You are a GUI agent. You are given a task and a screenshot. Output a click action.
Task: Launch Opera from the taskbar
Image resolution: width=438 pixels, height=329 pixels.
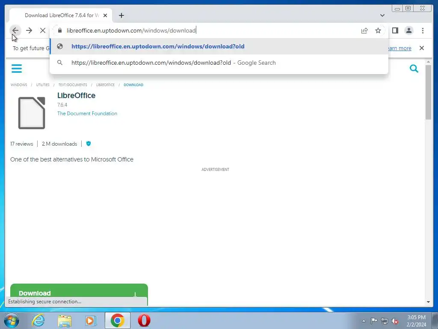144,320
